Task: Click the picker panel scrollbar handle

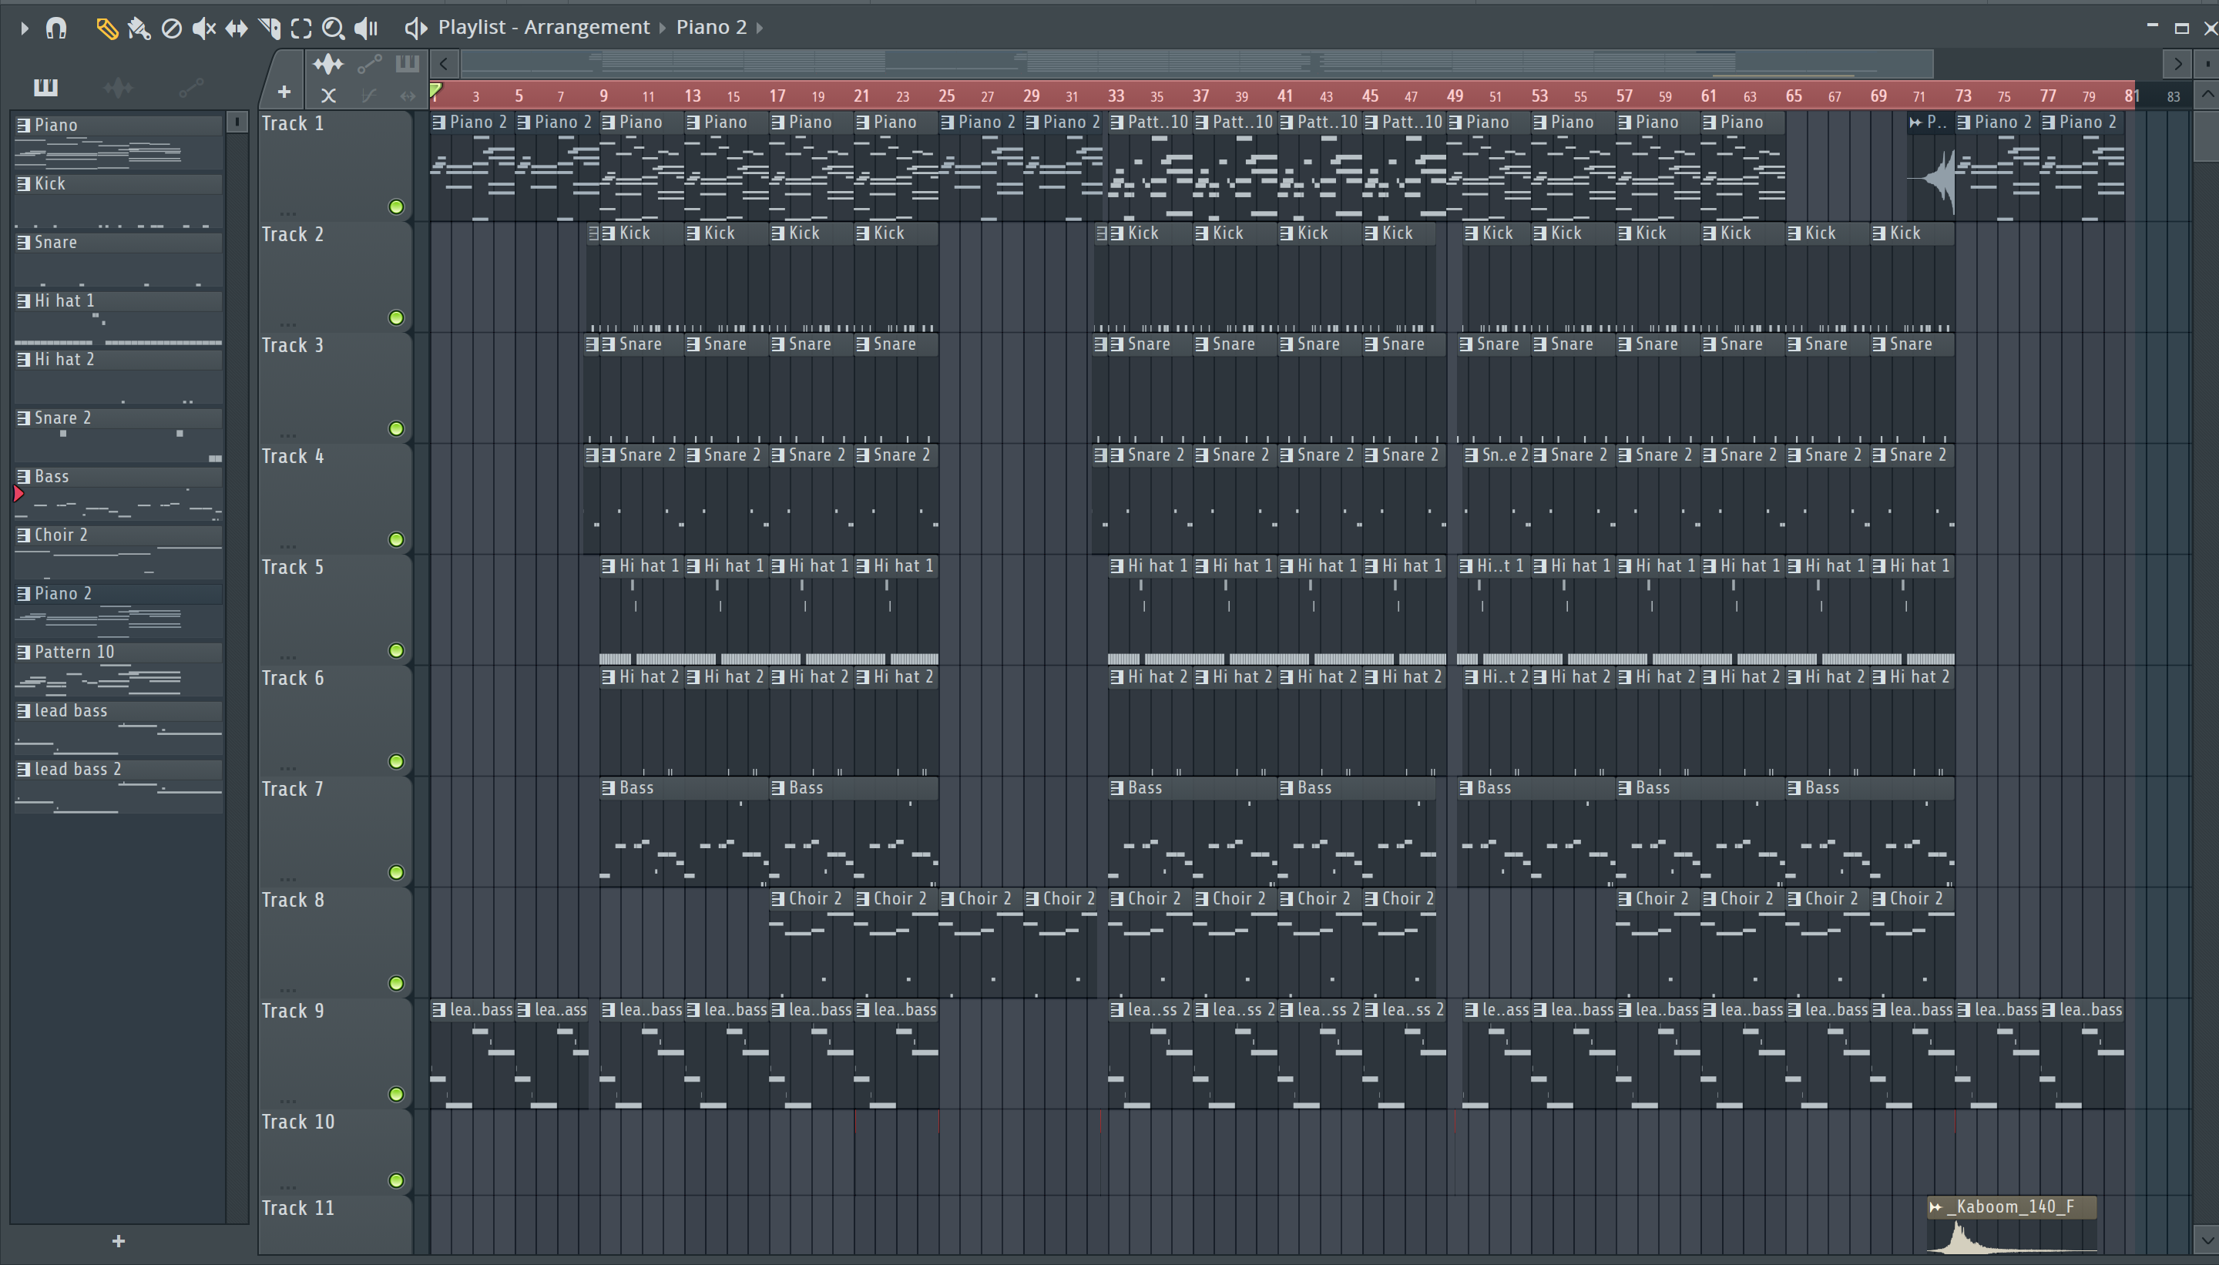Action: point(237,122)
